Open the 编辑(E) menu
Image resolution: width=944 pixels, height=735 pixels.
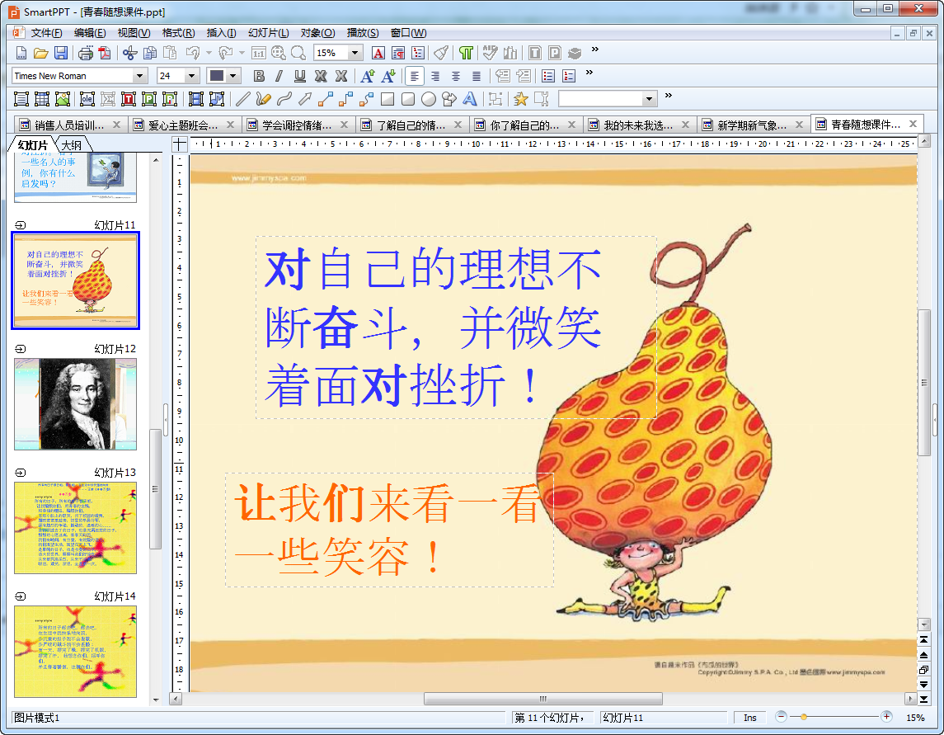90,33
